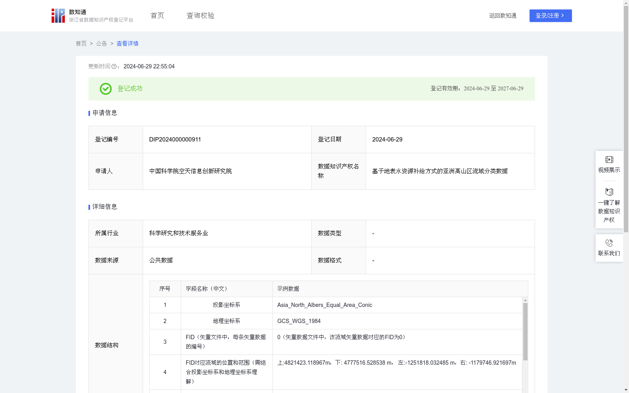Viewport: 629px width, 393px height.
Task: Select title 基于地表水资源补给方式的亚洲高山区流域分类数据
Action: 440,171
